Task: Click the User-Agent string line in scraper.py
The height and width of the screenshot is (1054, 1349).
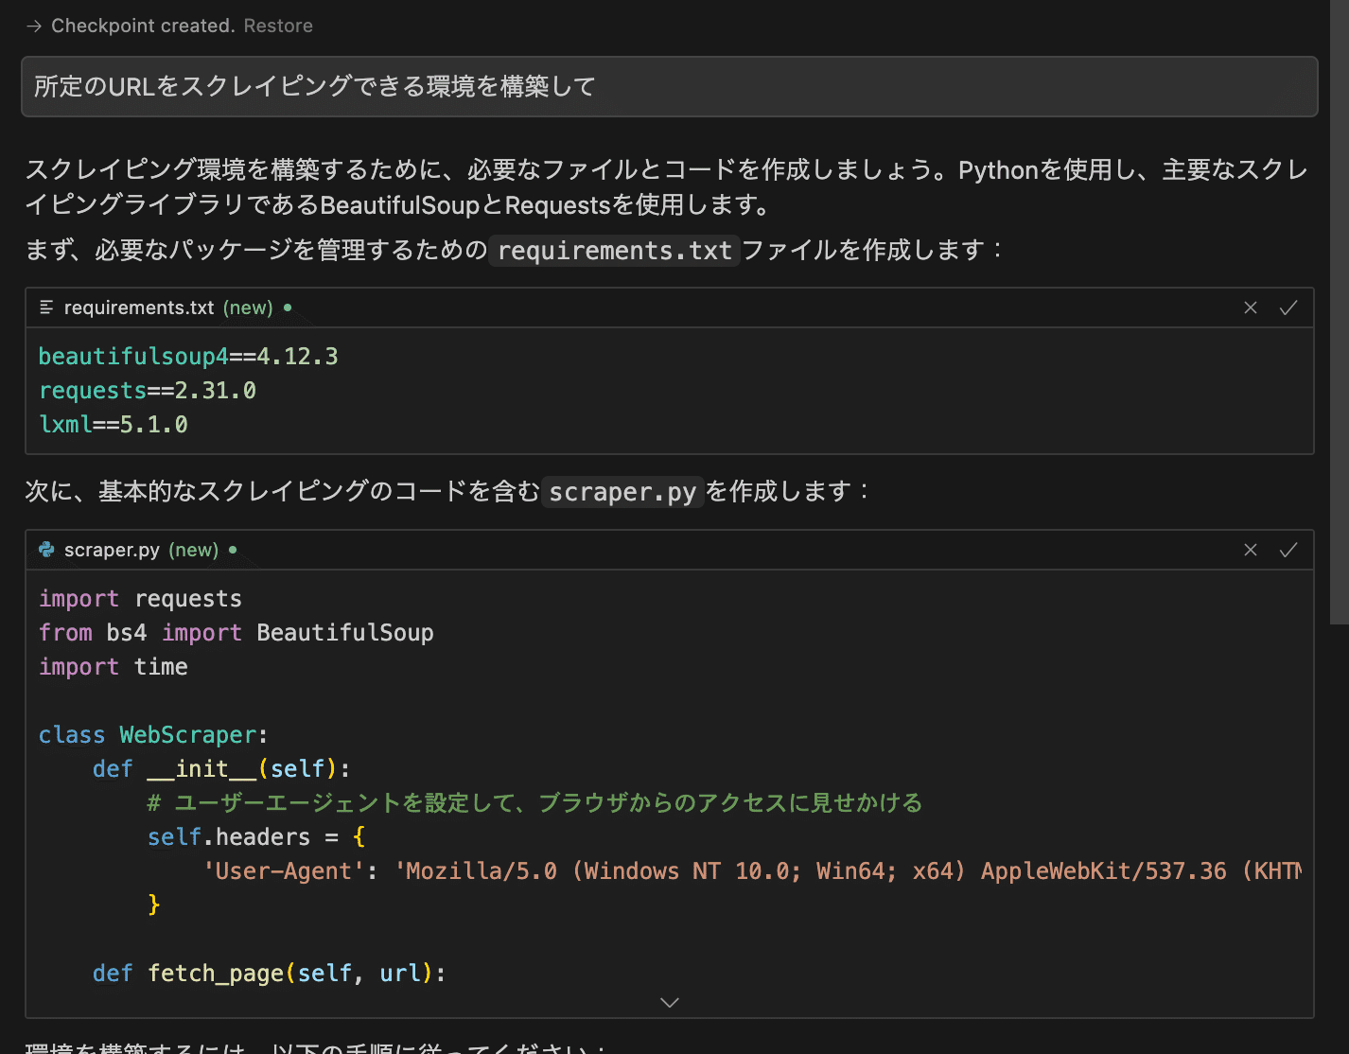Action: [x=662, y=871]
